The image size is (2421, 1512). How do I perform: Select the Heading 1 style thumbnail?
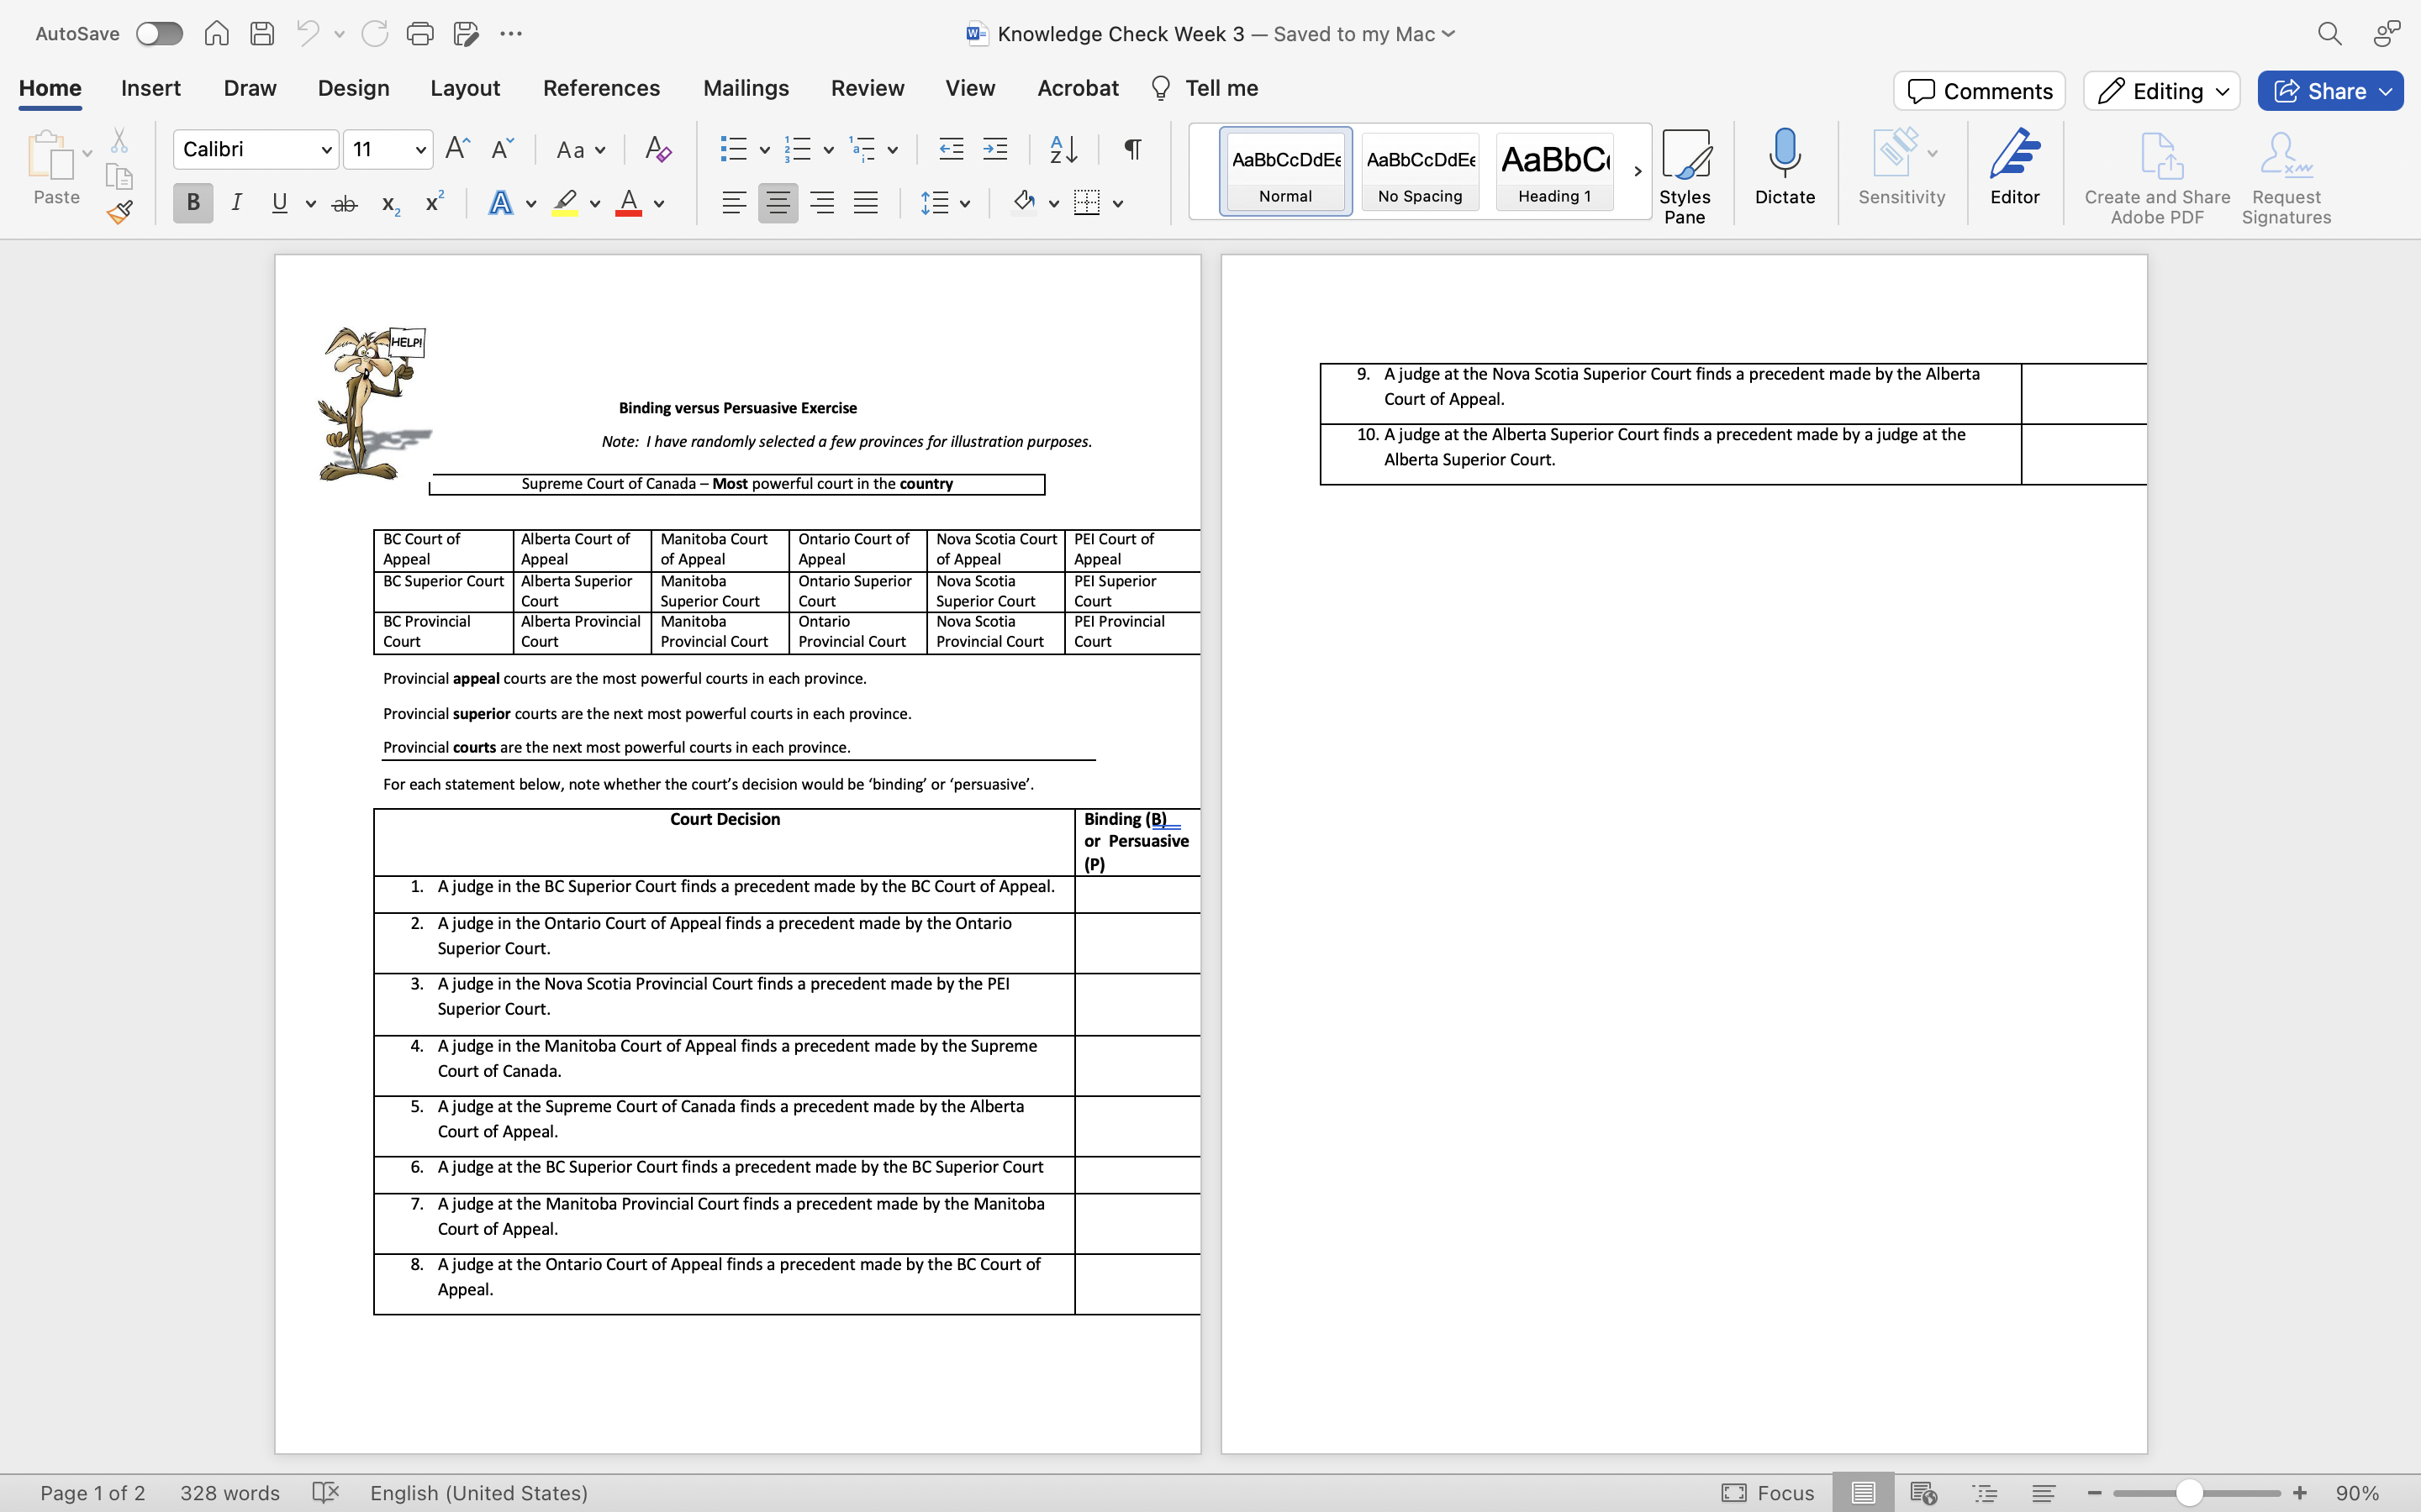click(1553, 170)
